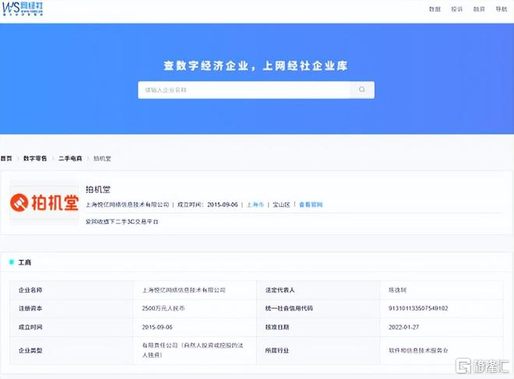Click the 拍机堂 orange logo thumbnail
Screen dimensions: 514x379
pos(44,202)
